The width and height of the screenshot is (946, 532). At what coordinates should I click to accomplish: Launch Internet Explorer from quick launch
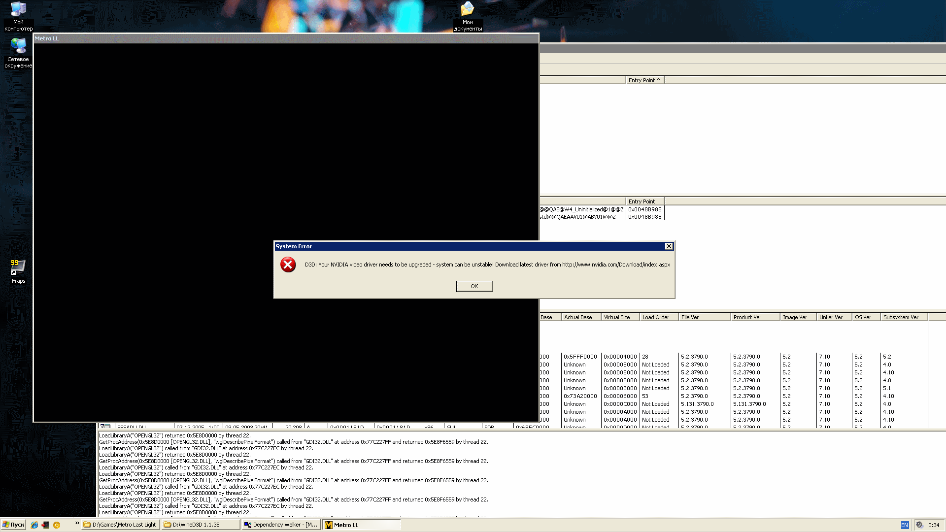click(x=34, y=525)
